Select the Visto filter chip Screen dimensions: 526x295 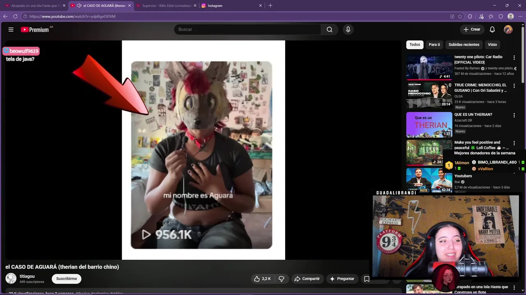pos(492,45)
